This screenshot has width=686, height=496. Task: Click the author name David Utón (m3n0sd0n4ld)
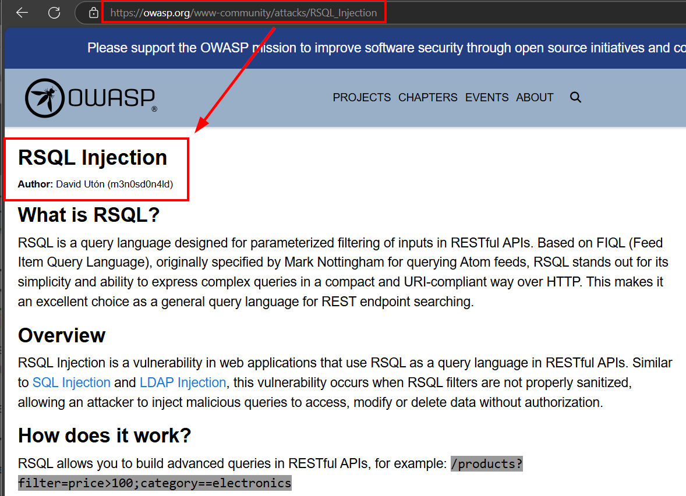114,184
